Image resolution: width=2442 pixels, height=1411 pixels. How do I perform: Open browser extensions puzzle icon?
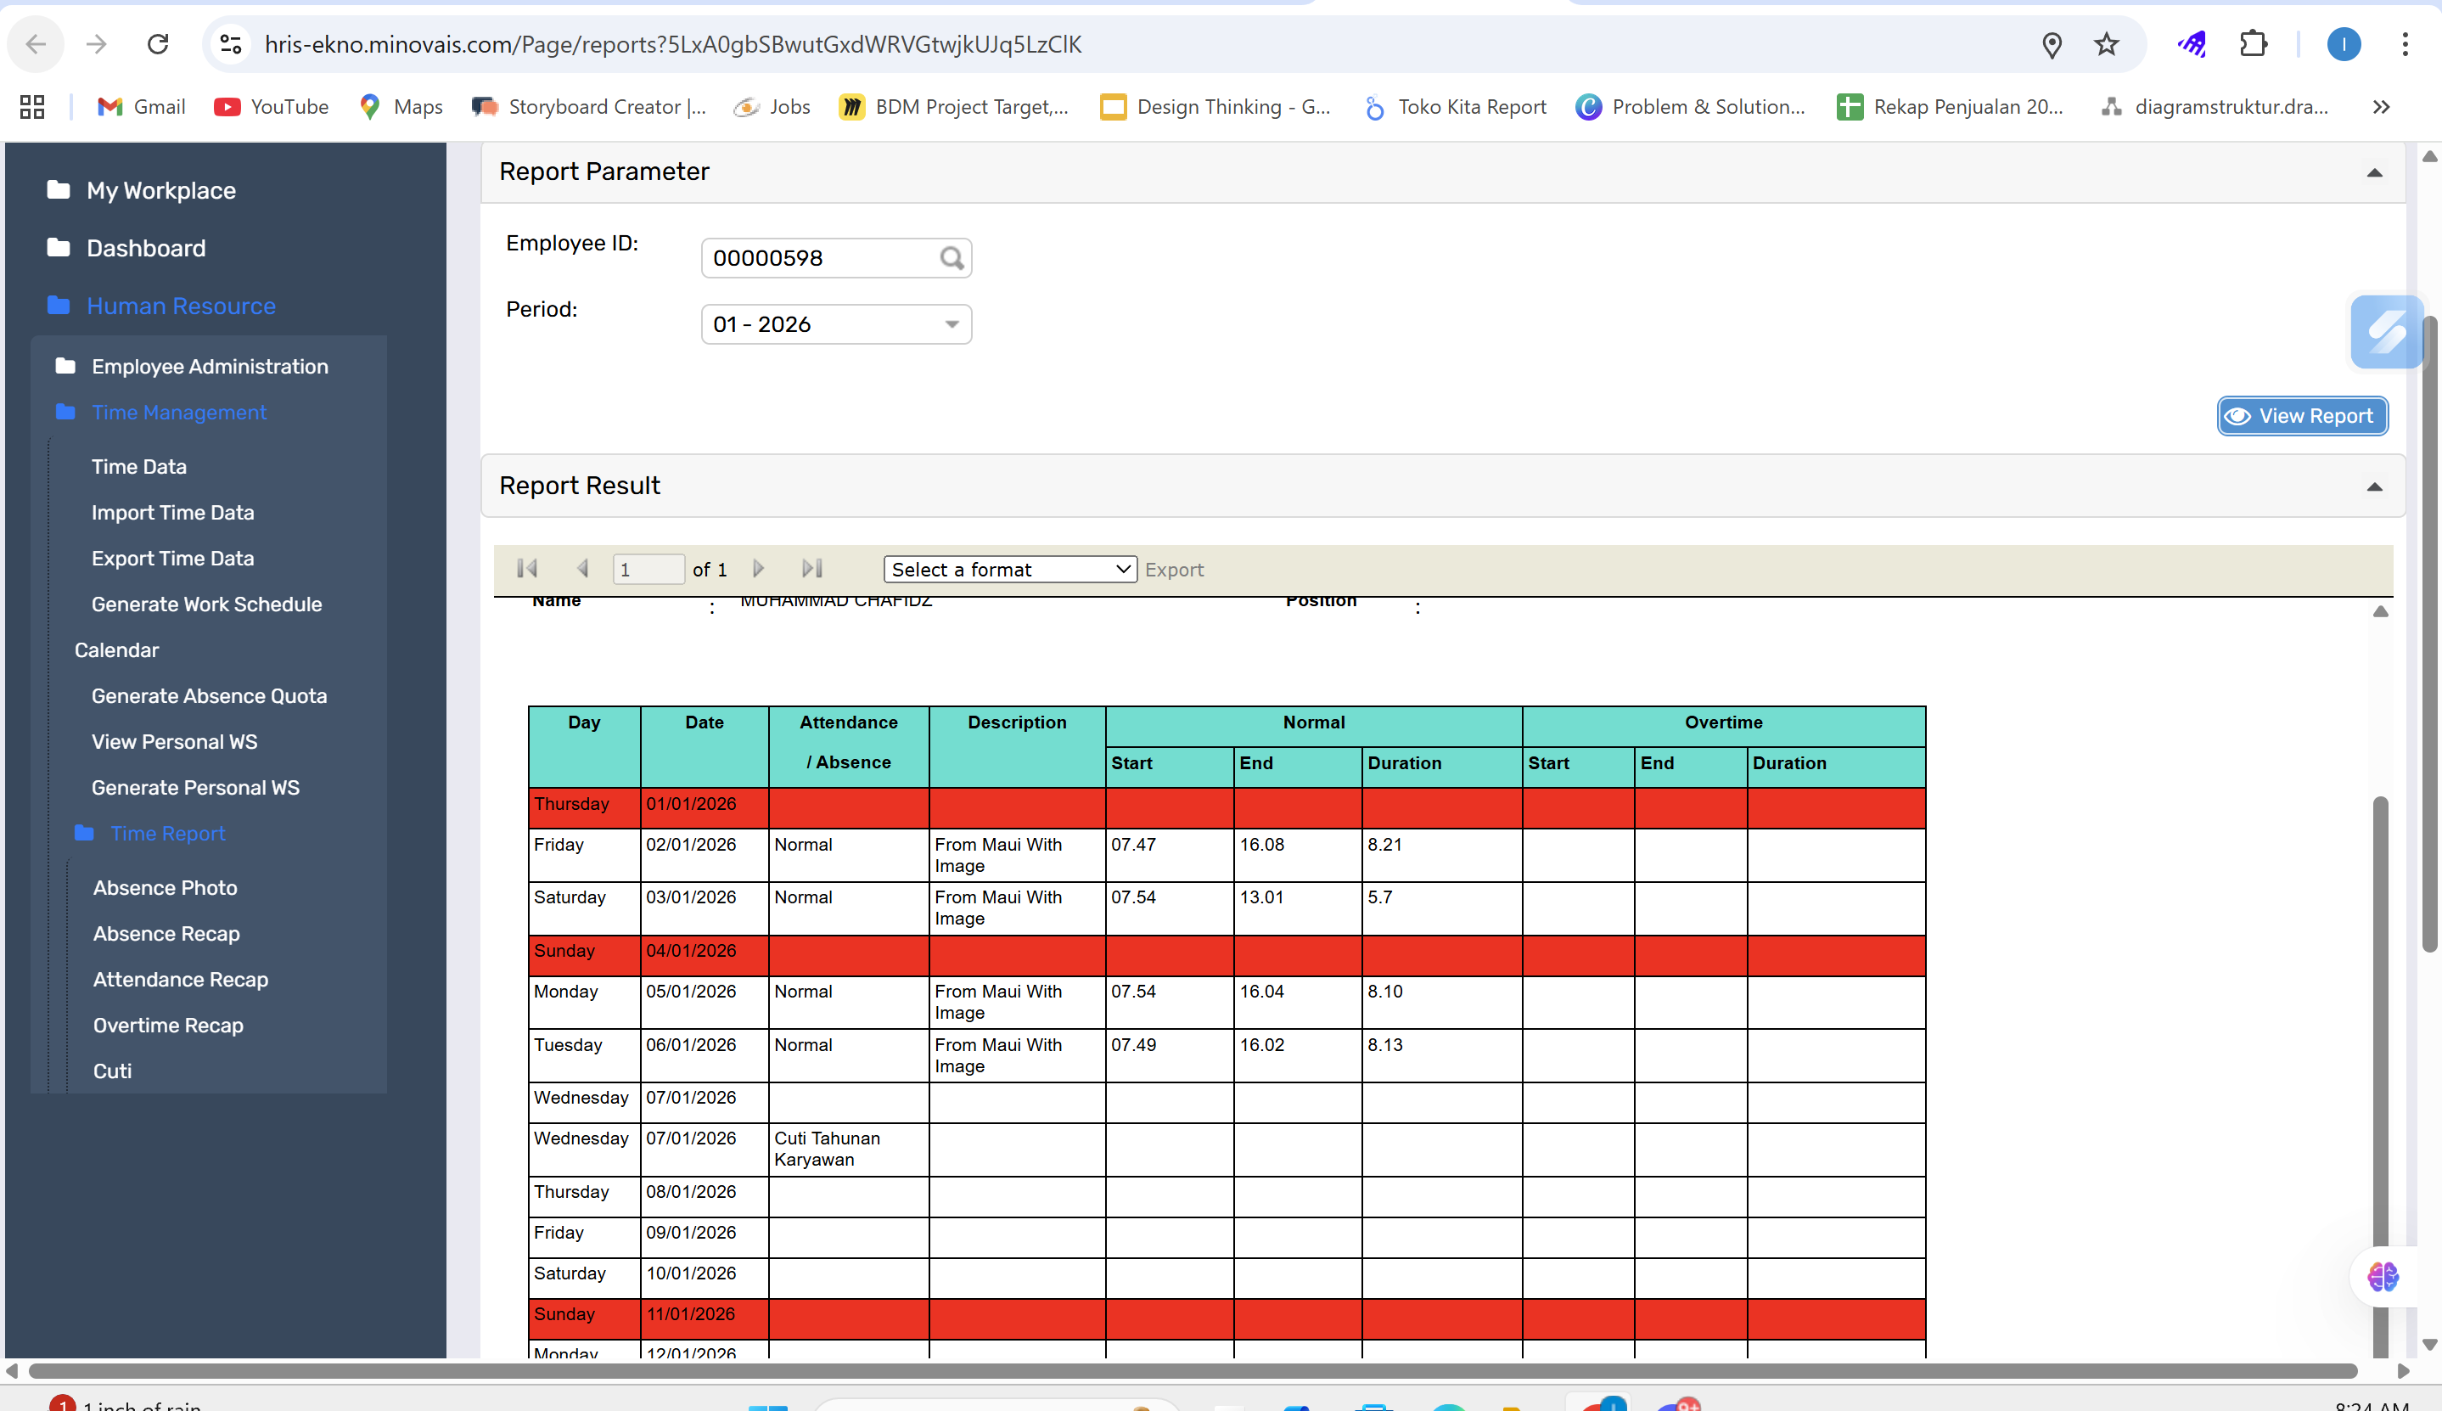click(x=2253, y=45)
